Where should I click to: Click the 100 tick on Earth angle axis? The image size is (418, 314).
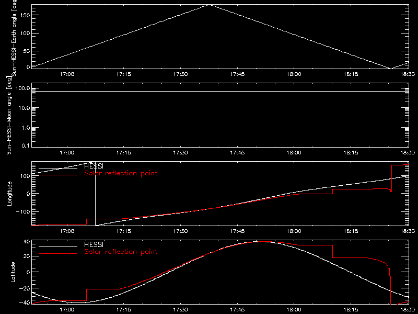pos(25,33)
